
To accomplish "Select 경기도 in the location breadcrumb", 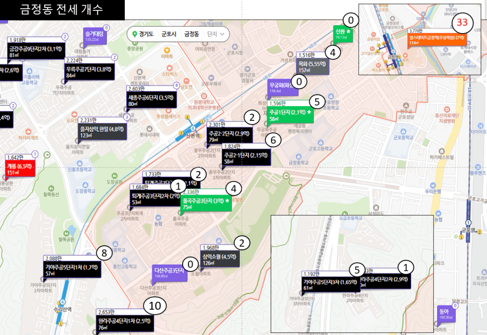I will 146,34.
